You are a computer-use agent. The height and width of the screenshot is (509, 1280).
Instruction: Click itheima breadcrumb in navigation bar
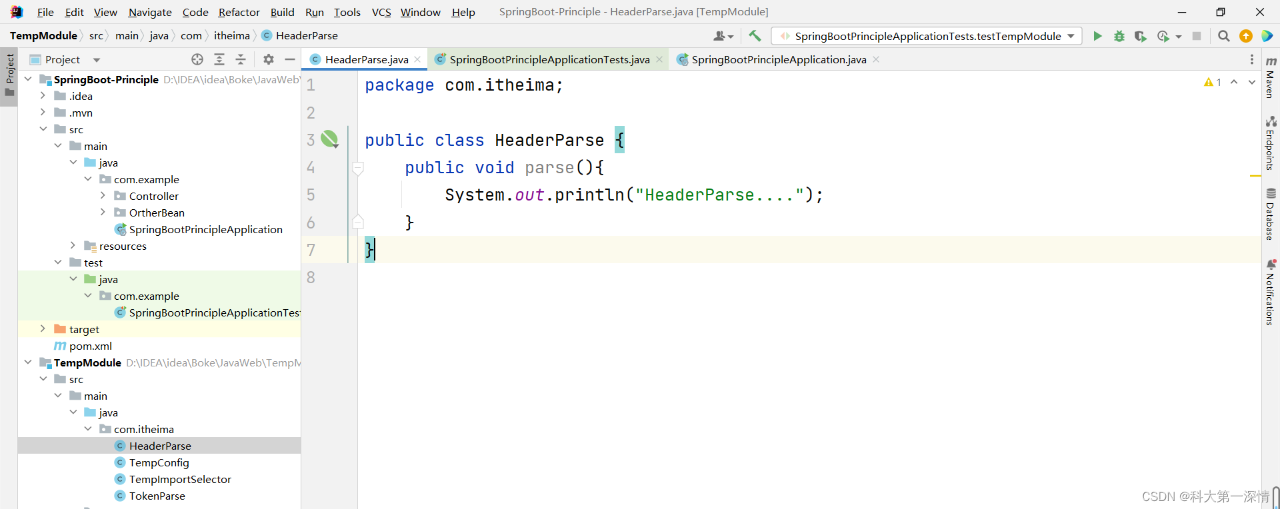coord(232,36)
